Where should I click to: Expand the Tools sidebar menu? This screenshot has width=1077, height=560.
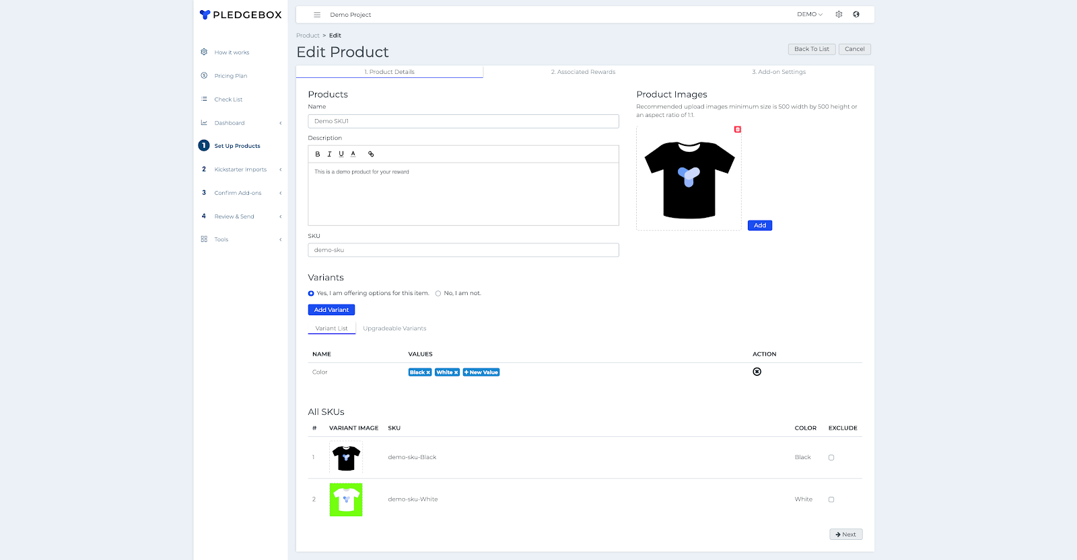(x=281, y=239)
